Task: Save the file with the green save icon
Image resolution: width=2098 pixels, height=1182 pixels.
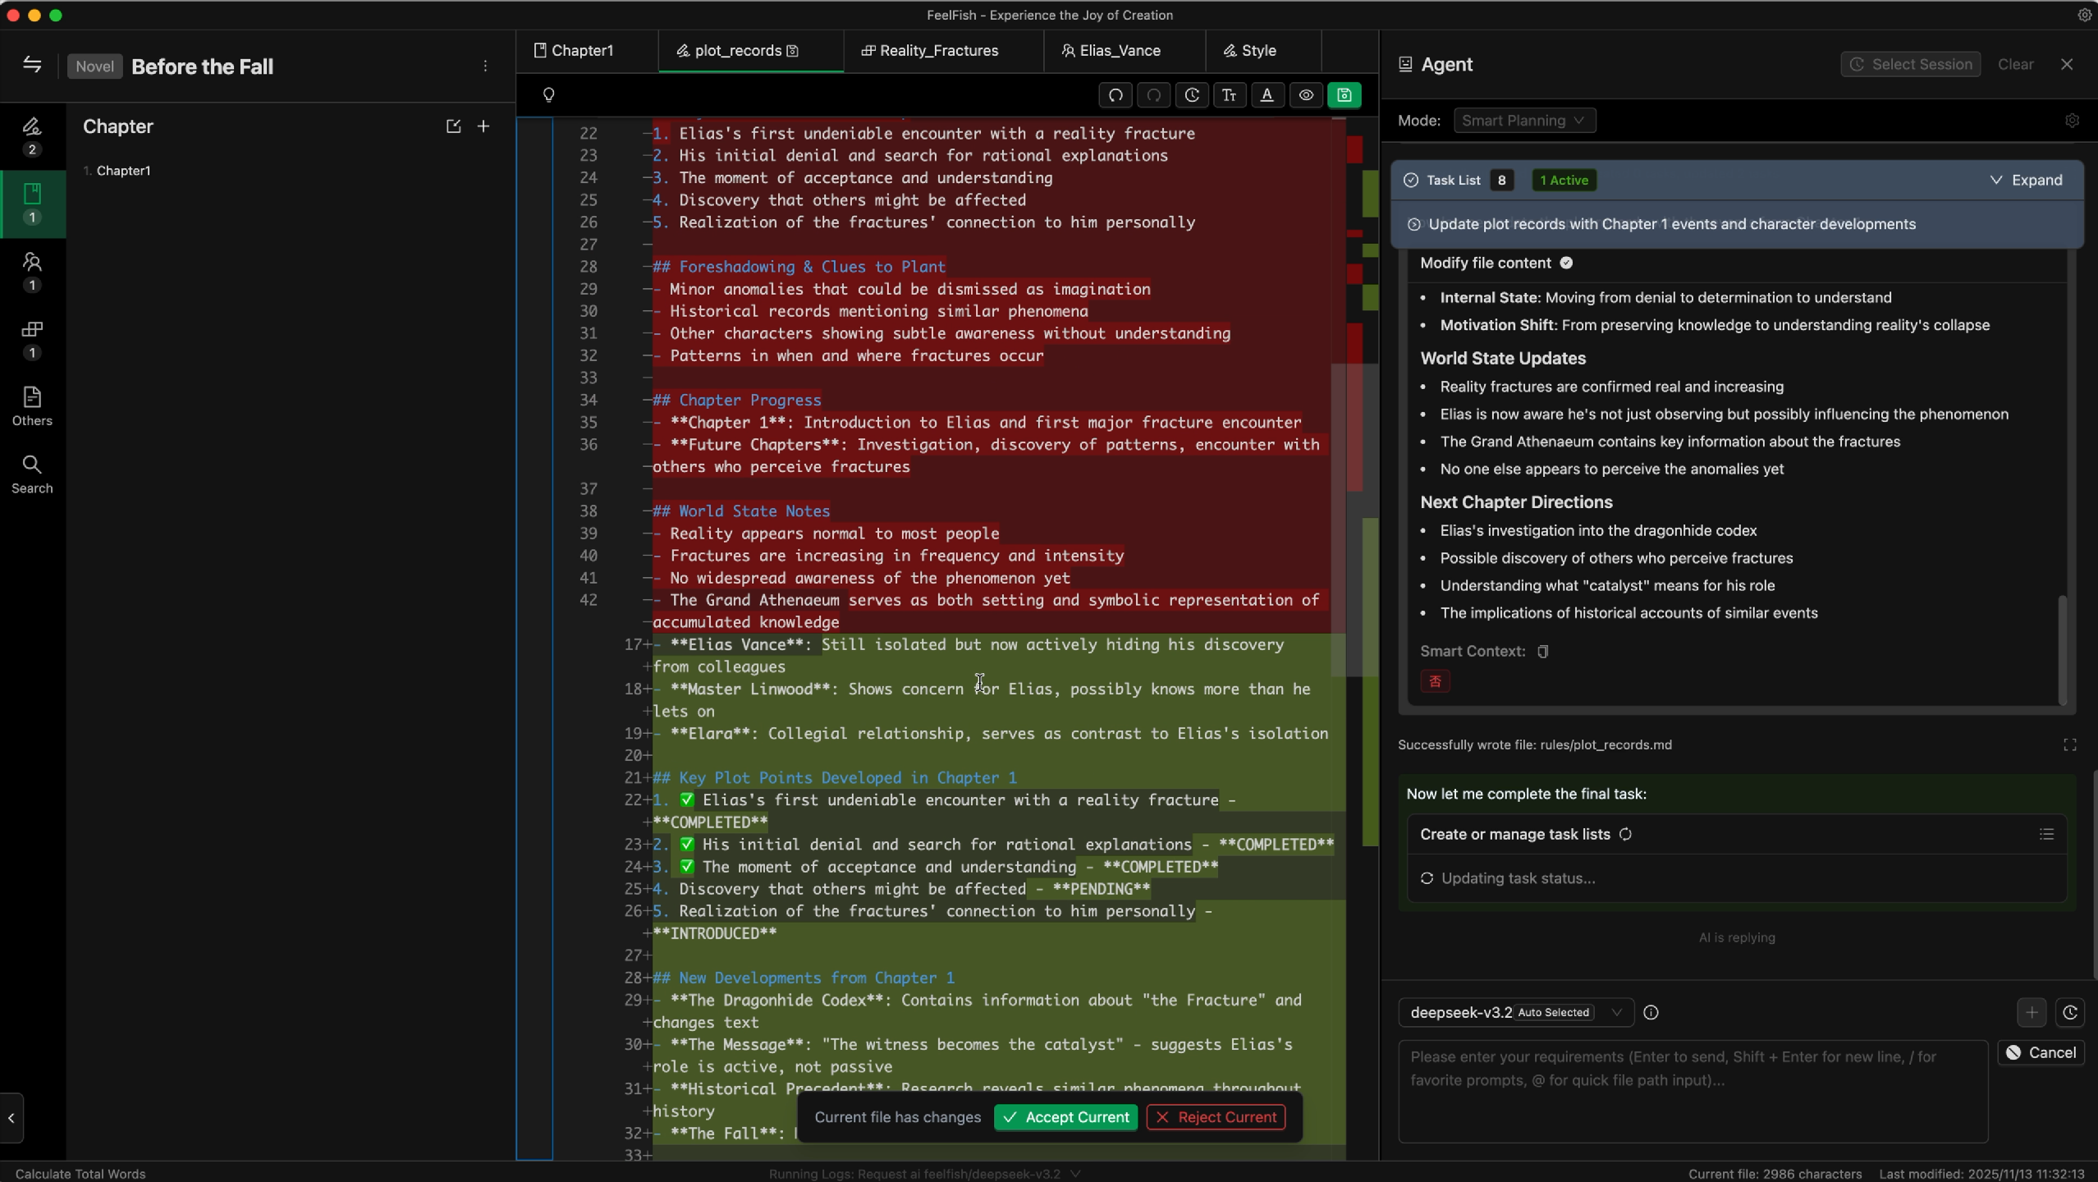Action: coord(1344,95)
